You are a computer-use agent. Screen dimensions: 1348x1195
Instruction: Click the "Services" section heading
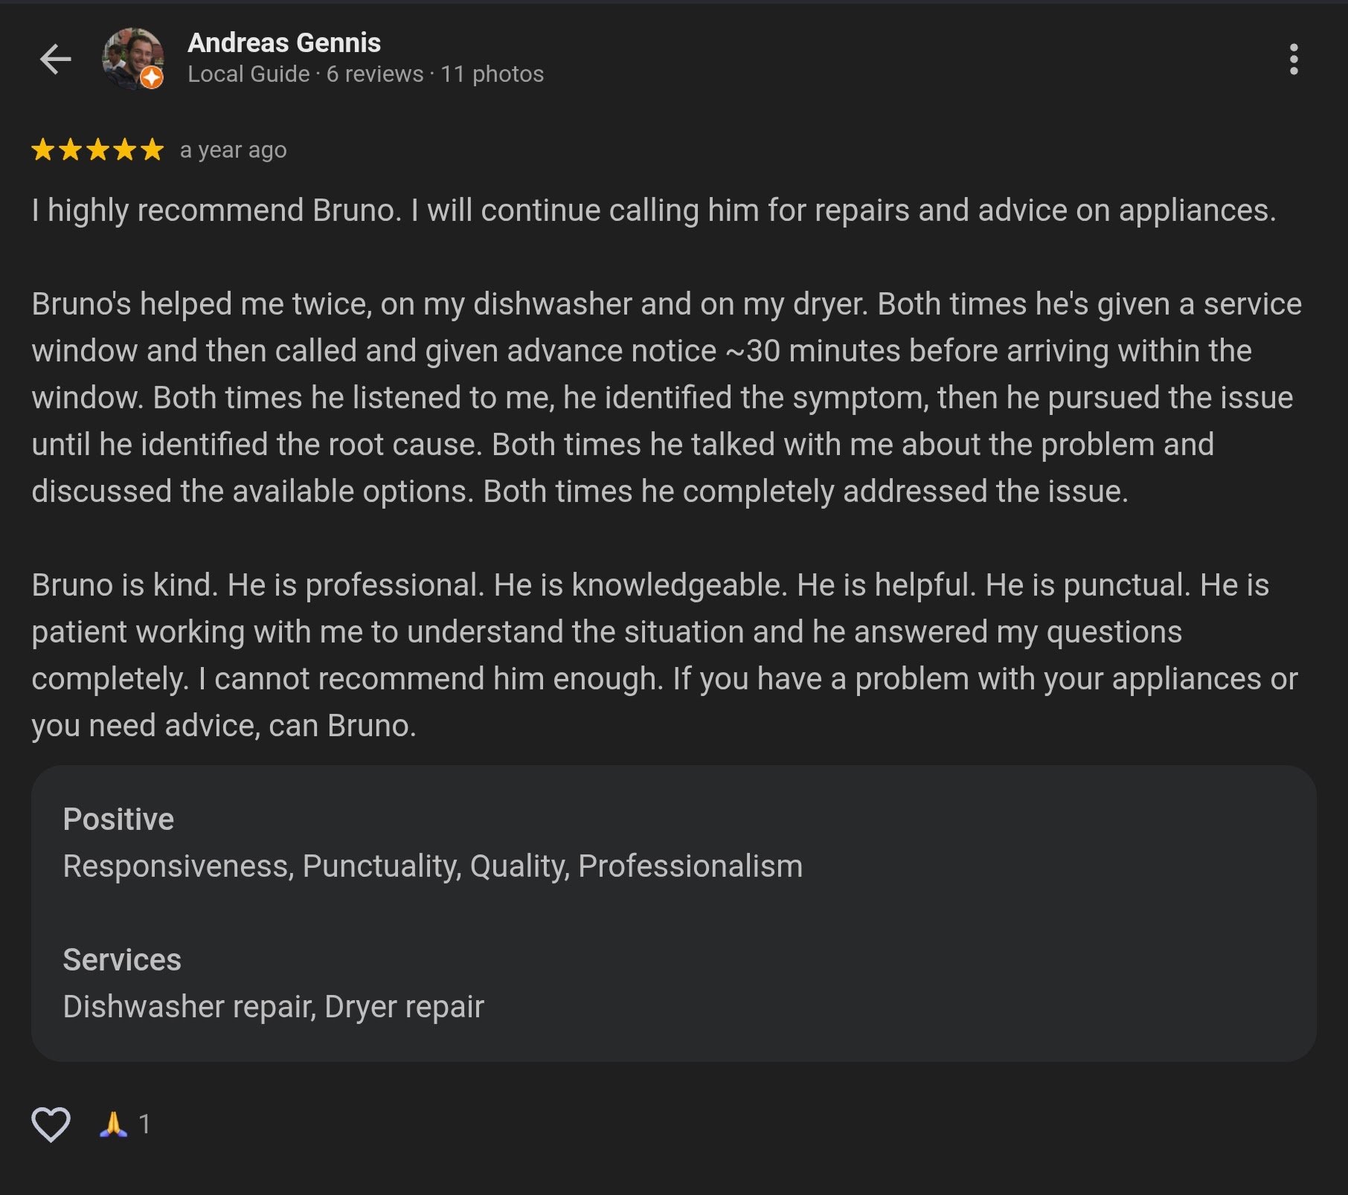[122, 960]
